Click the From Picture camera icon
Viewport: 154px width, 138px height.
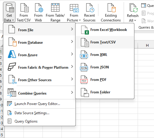[74, 8]
